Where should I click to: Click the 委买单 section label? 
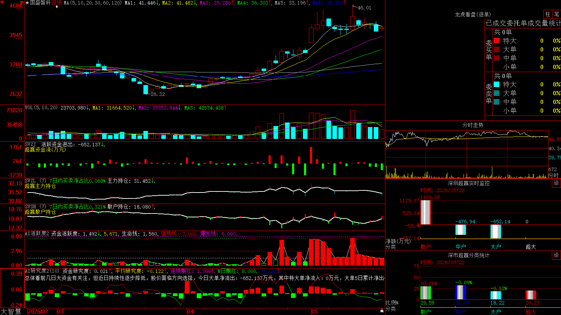click(489, 50)
